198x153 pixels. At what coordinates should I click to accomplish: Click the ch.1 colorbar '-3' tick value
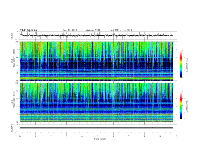[x=184, y=50]
